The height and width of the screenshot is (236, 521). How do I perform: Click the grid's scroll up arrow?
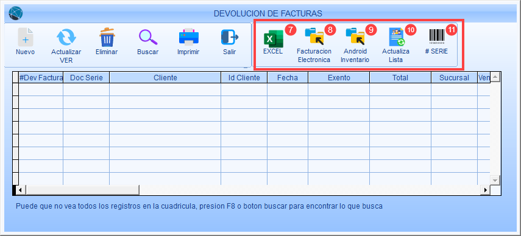tap(495, 77)
